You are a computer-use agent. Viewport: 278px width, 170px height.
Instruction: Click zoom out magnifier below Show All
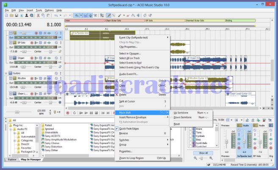[x=195, y=158]
